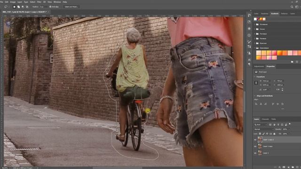Choose Subtract from selection mode icon
The width and height of the screenshot is (301, 169).
click(23, 7)
